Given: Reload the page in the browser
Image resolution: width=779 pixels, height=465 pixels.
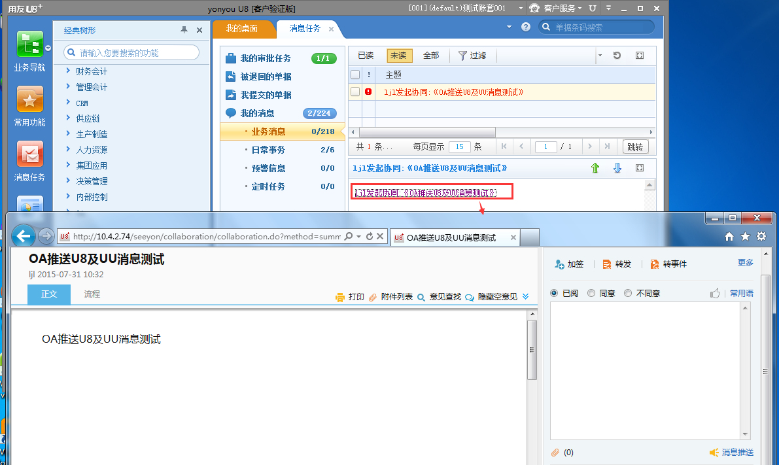Looking at the screenshot, I should tap(369, 237).
